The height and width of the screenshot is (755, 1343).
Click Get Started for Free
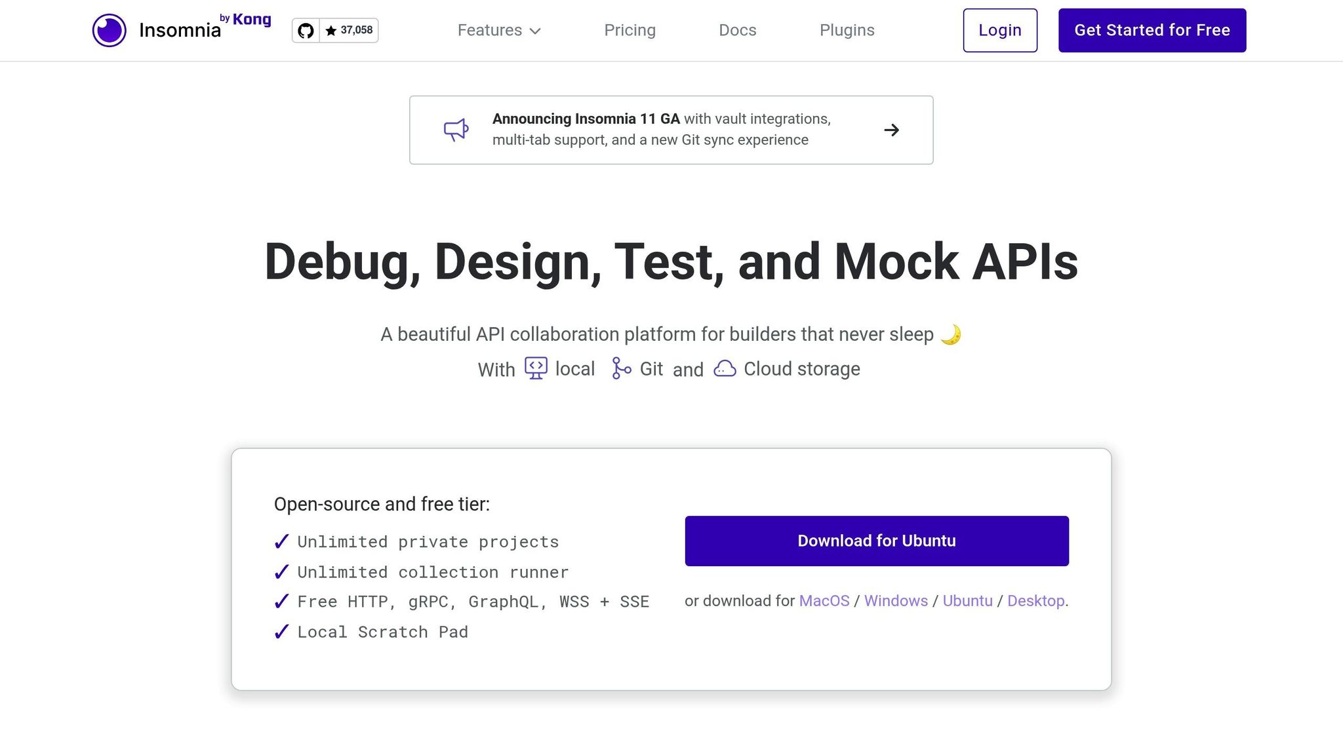1152,30
